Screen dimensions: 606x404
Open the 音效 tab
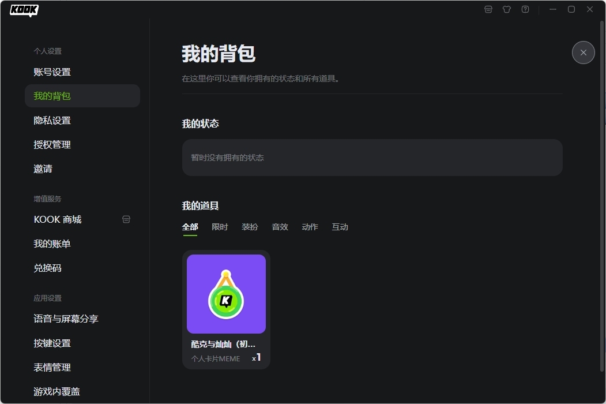click(280, 227)
